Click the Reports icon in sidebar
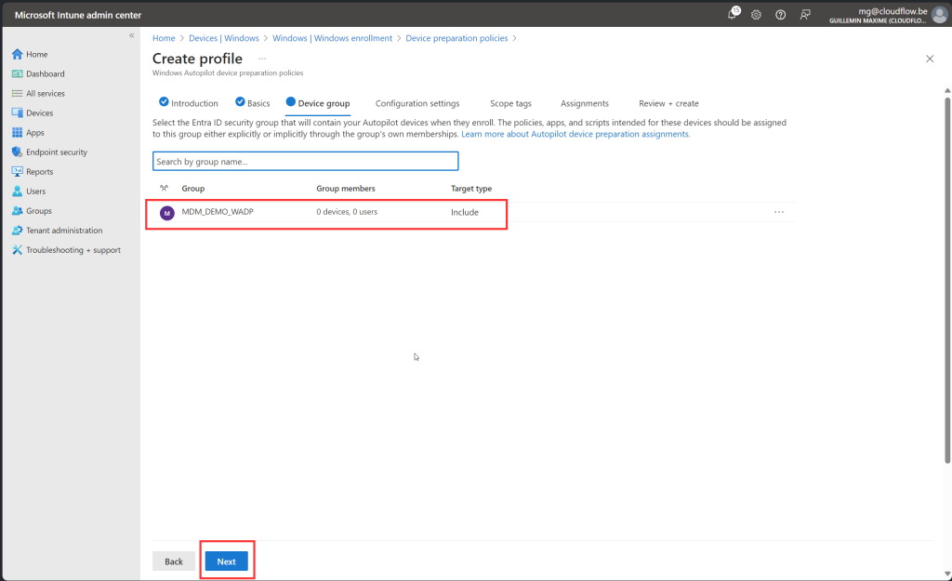This screenshot has width=952, height=581. (x=17, y=171)
